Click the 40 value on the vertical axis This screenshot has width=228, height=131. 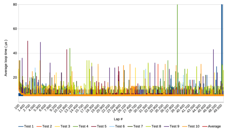tap(15, 53)
